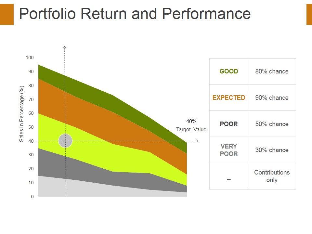Click the 100 tick label on the axis

click(x=30, y=58)
